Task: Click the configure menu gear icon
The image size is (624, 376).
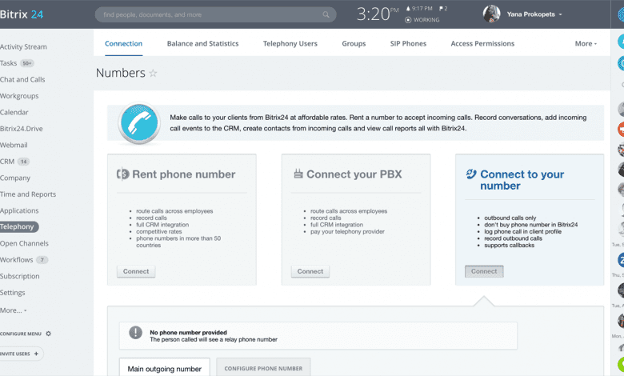Action: [x=49, y=334]
